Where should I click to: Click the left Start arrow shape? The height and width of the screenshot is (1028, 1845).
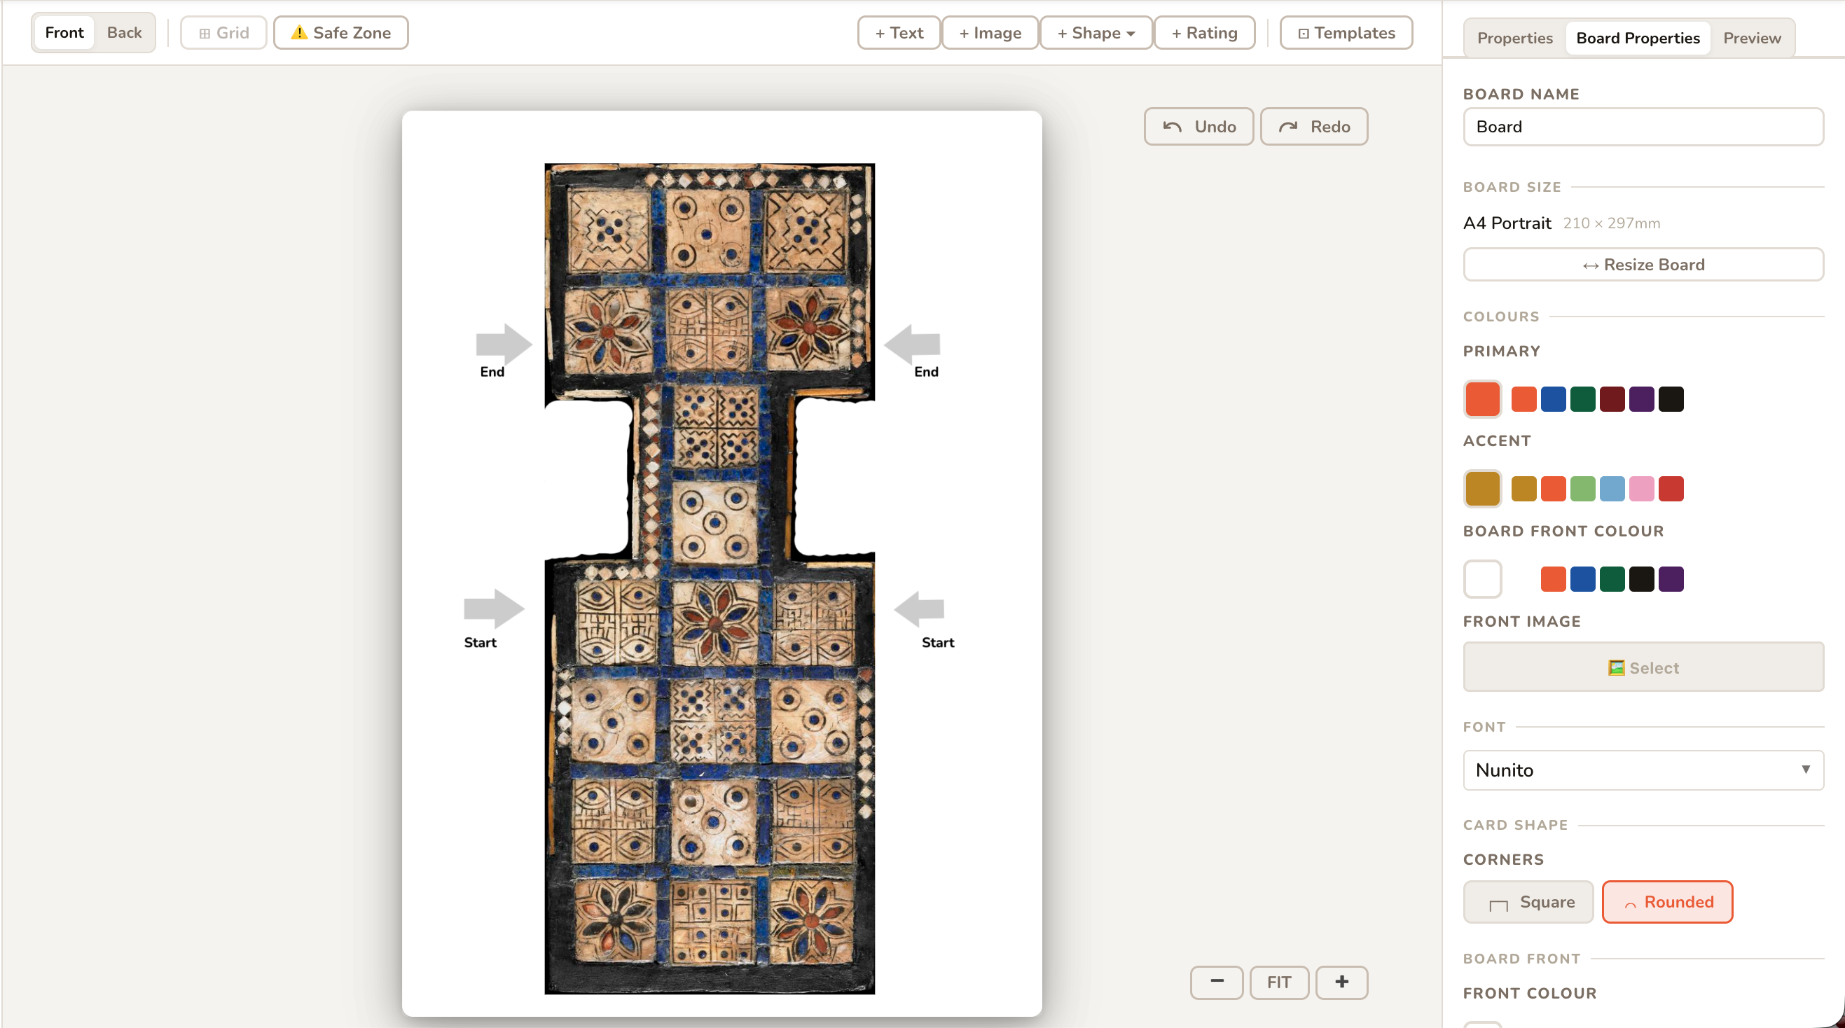tap(494, 609)
